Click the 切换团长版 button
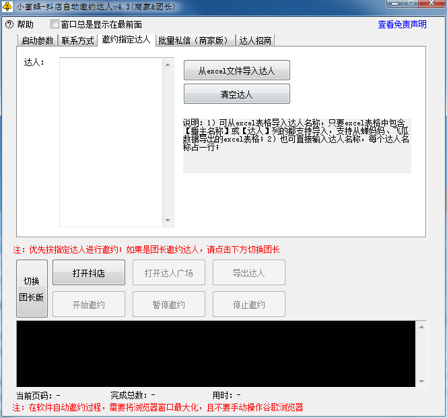This screenshot has width=447, height=418. click(32, 289)
